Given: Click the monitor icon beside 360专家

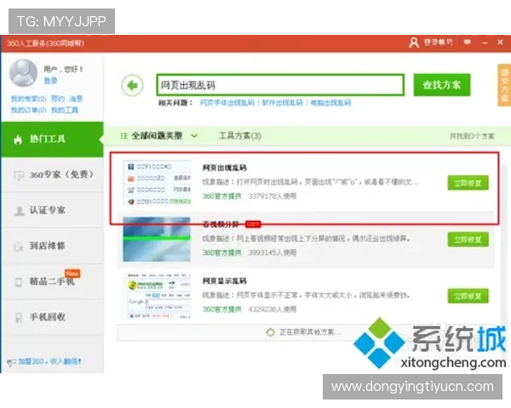Looking at the screenshot, I should coord(19,175).
